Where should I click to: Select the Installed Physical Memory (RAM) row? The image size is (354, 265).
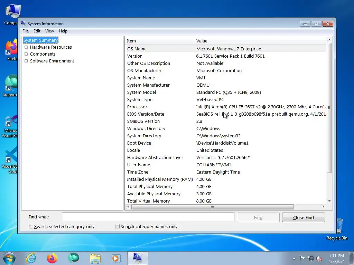pos(226,179)
